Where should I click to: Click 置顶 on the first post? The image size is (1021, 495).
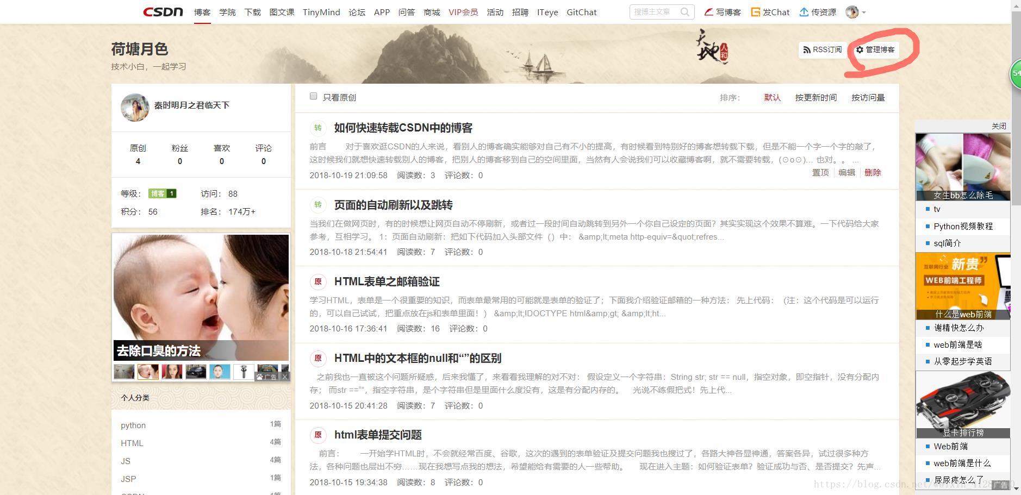[x=820, y=172]
